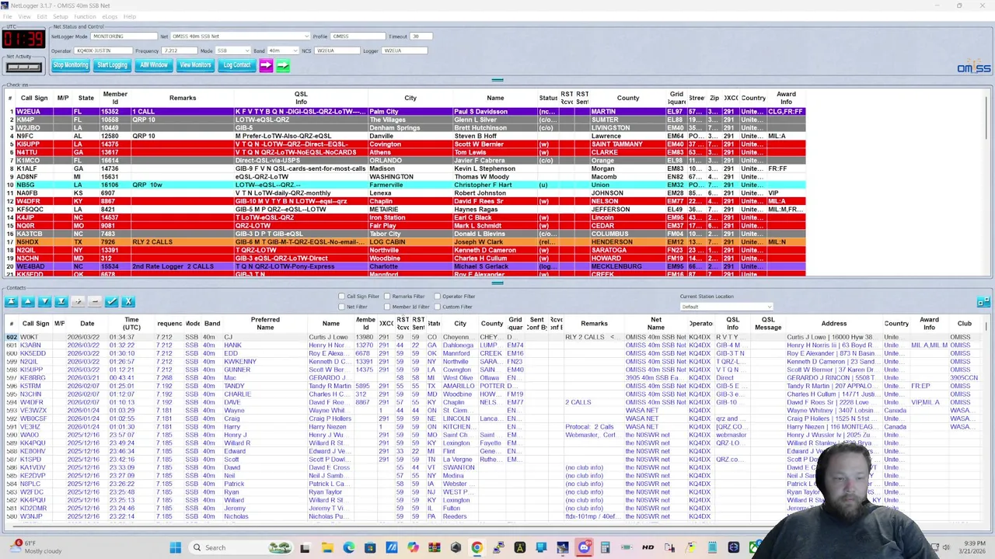Open the Calculator taskbar icon

605,547
